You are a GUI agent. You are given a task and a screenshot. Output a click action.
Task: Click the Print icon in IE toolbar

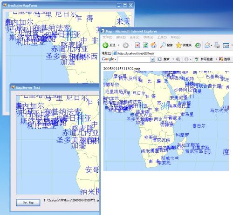coord(217,45)
